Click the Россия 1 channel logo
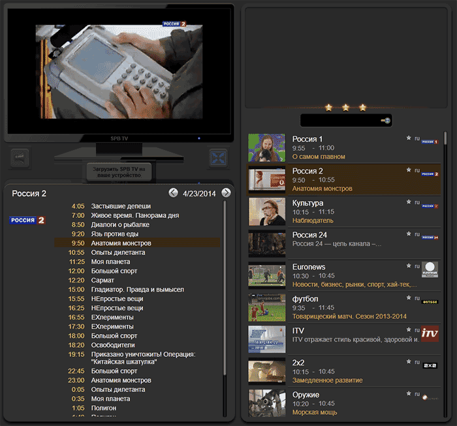This screenshot has height=426, width=457. [430, 142]
